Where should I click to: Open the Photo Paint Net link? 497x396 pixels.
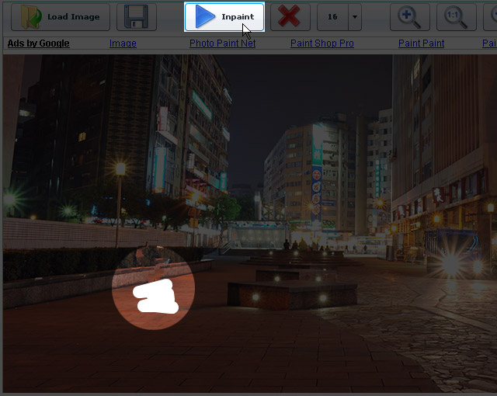(x=223, y=43)
